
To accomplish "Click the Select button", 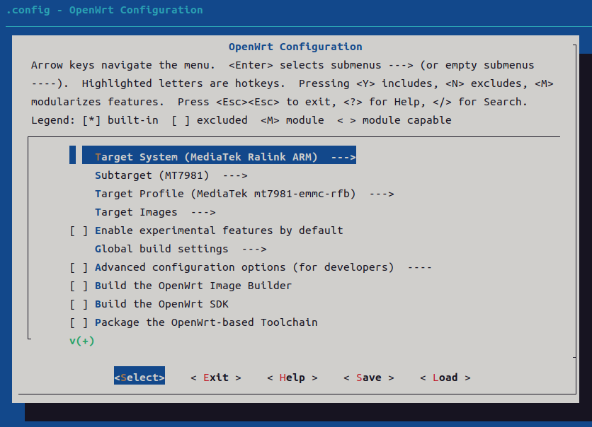I will pyautogui.click(x=140, y=378).
